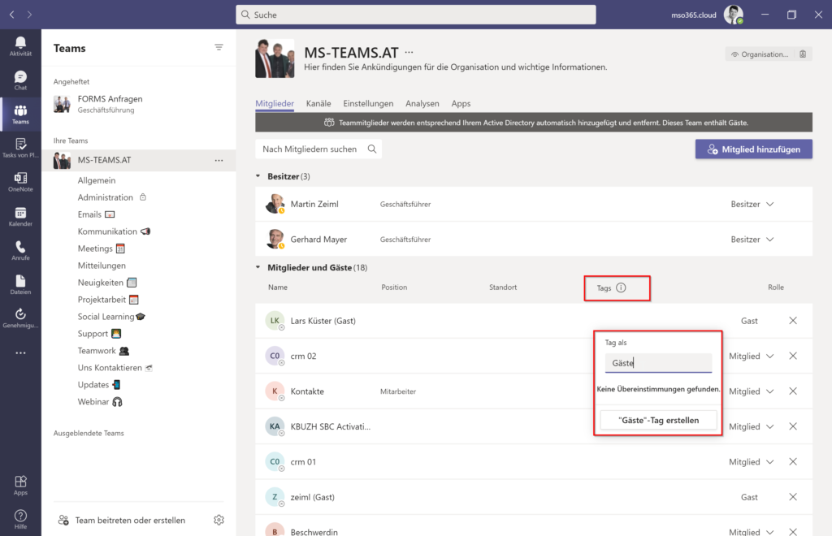Remove crm 01 with X icon
The height and width of the screenshot is (536, 832).
pos(793,462)
